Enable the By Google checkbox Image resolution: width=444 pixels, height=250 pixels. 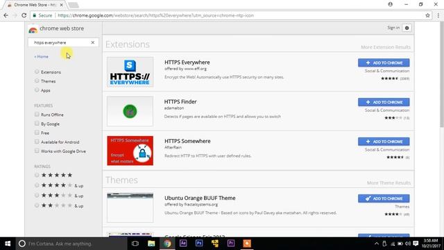pyautogui.click(x=37, y=124)
